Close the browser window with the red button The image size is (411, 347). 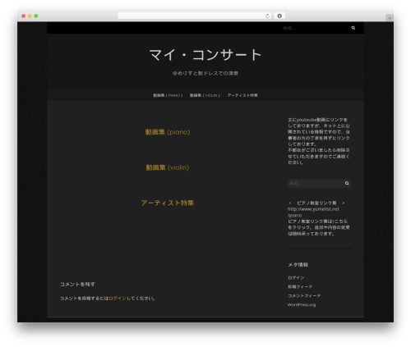[24, 16]
